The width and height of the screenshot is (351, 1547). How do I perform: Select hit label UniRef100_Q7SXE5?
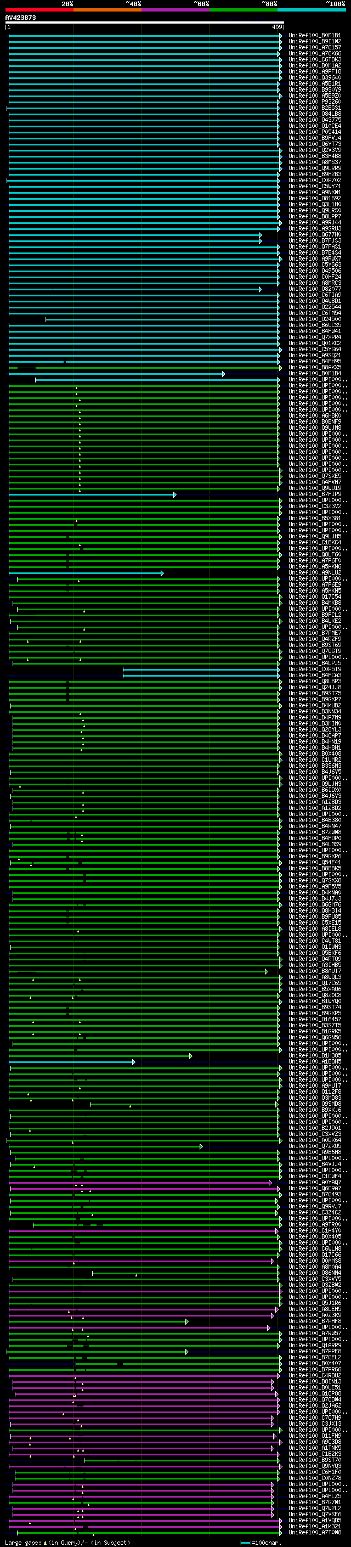pos(315,476)
